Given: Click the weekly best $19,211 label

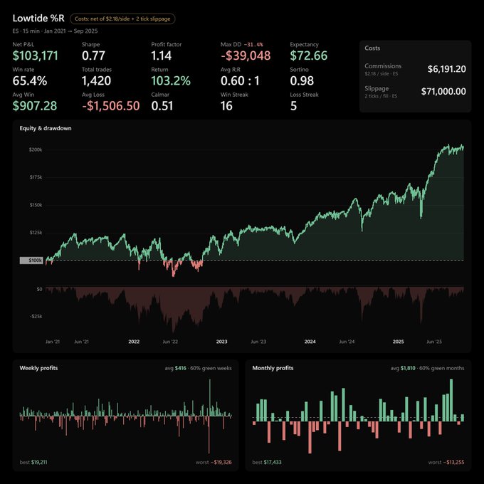Looking at the screenshot, I should tap(33, 462).
